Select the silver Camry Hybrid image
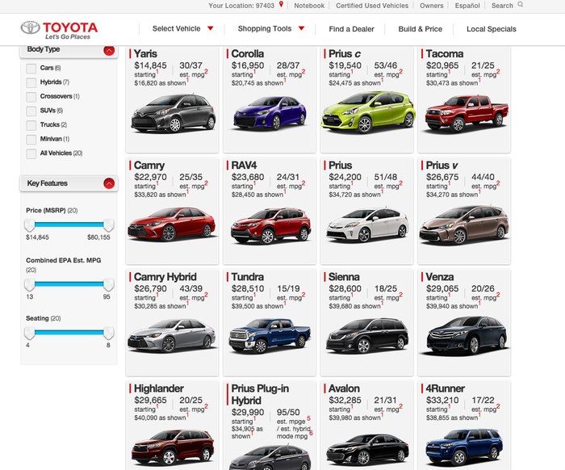The image size is (565, 470). (171, 336)
